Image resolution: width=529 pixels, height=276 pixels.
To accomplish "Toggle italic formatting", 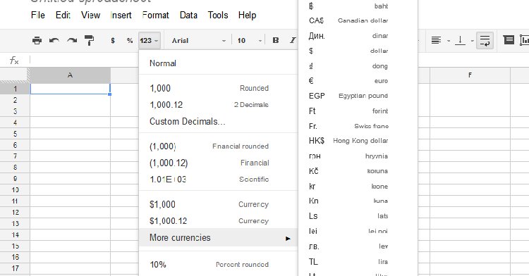I will pyautogui.click(x=292, y=40).
